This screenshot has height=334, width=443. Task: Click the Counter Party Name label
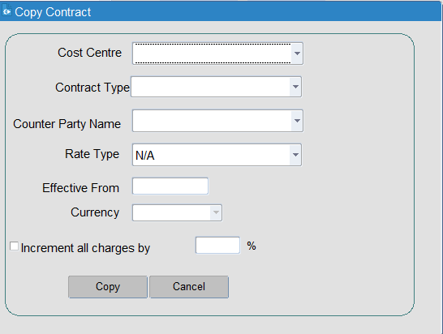pyautogui.click(x=67, y=124)
